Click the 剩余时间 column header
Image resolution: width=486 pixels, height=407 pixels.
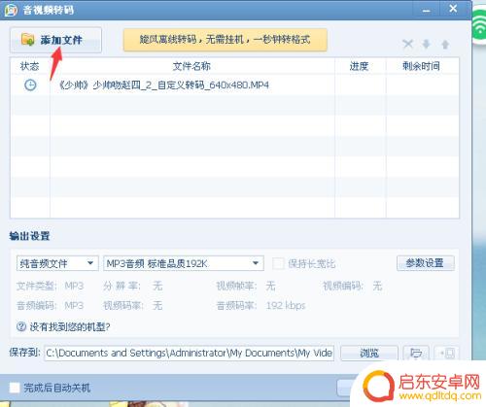[421, 66]
